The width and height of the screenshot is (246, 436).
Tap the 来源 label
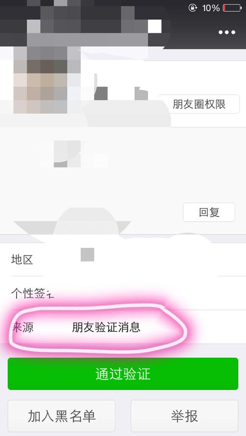(x=23, y=327)
